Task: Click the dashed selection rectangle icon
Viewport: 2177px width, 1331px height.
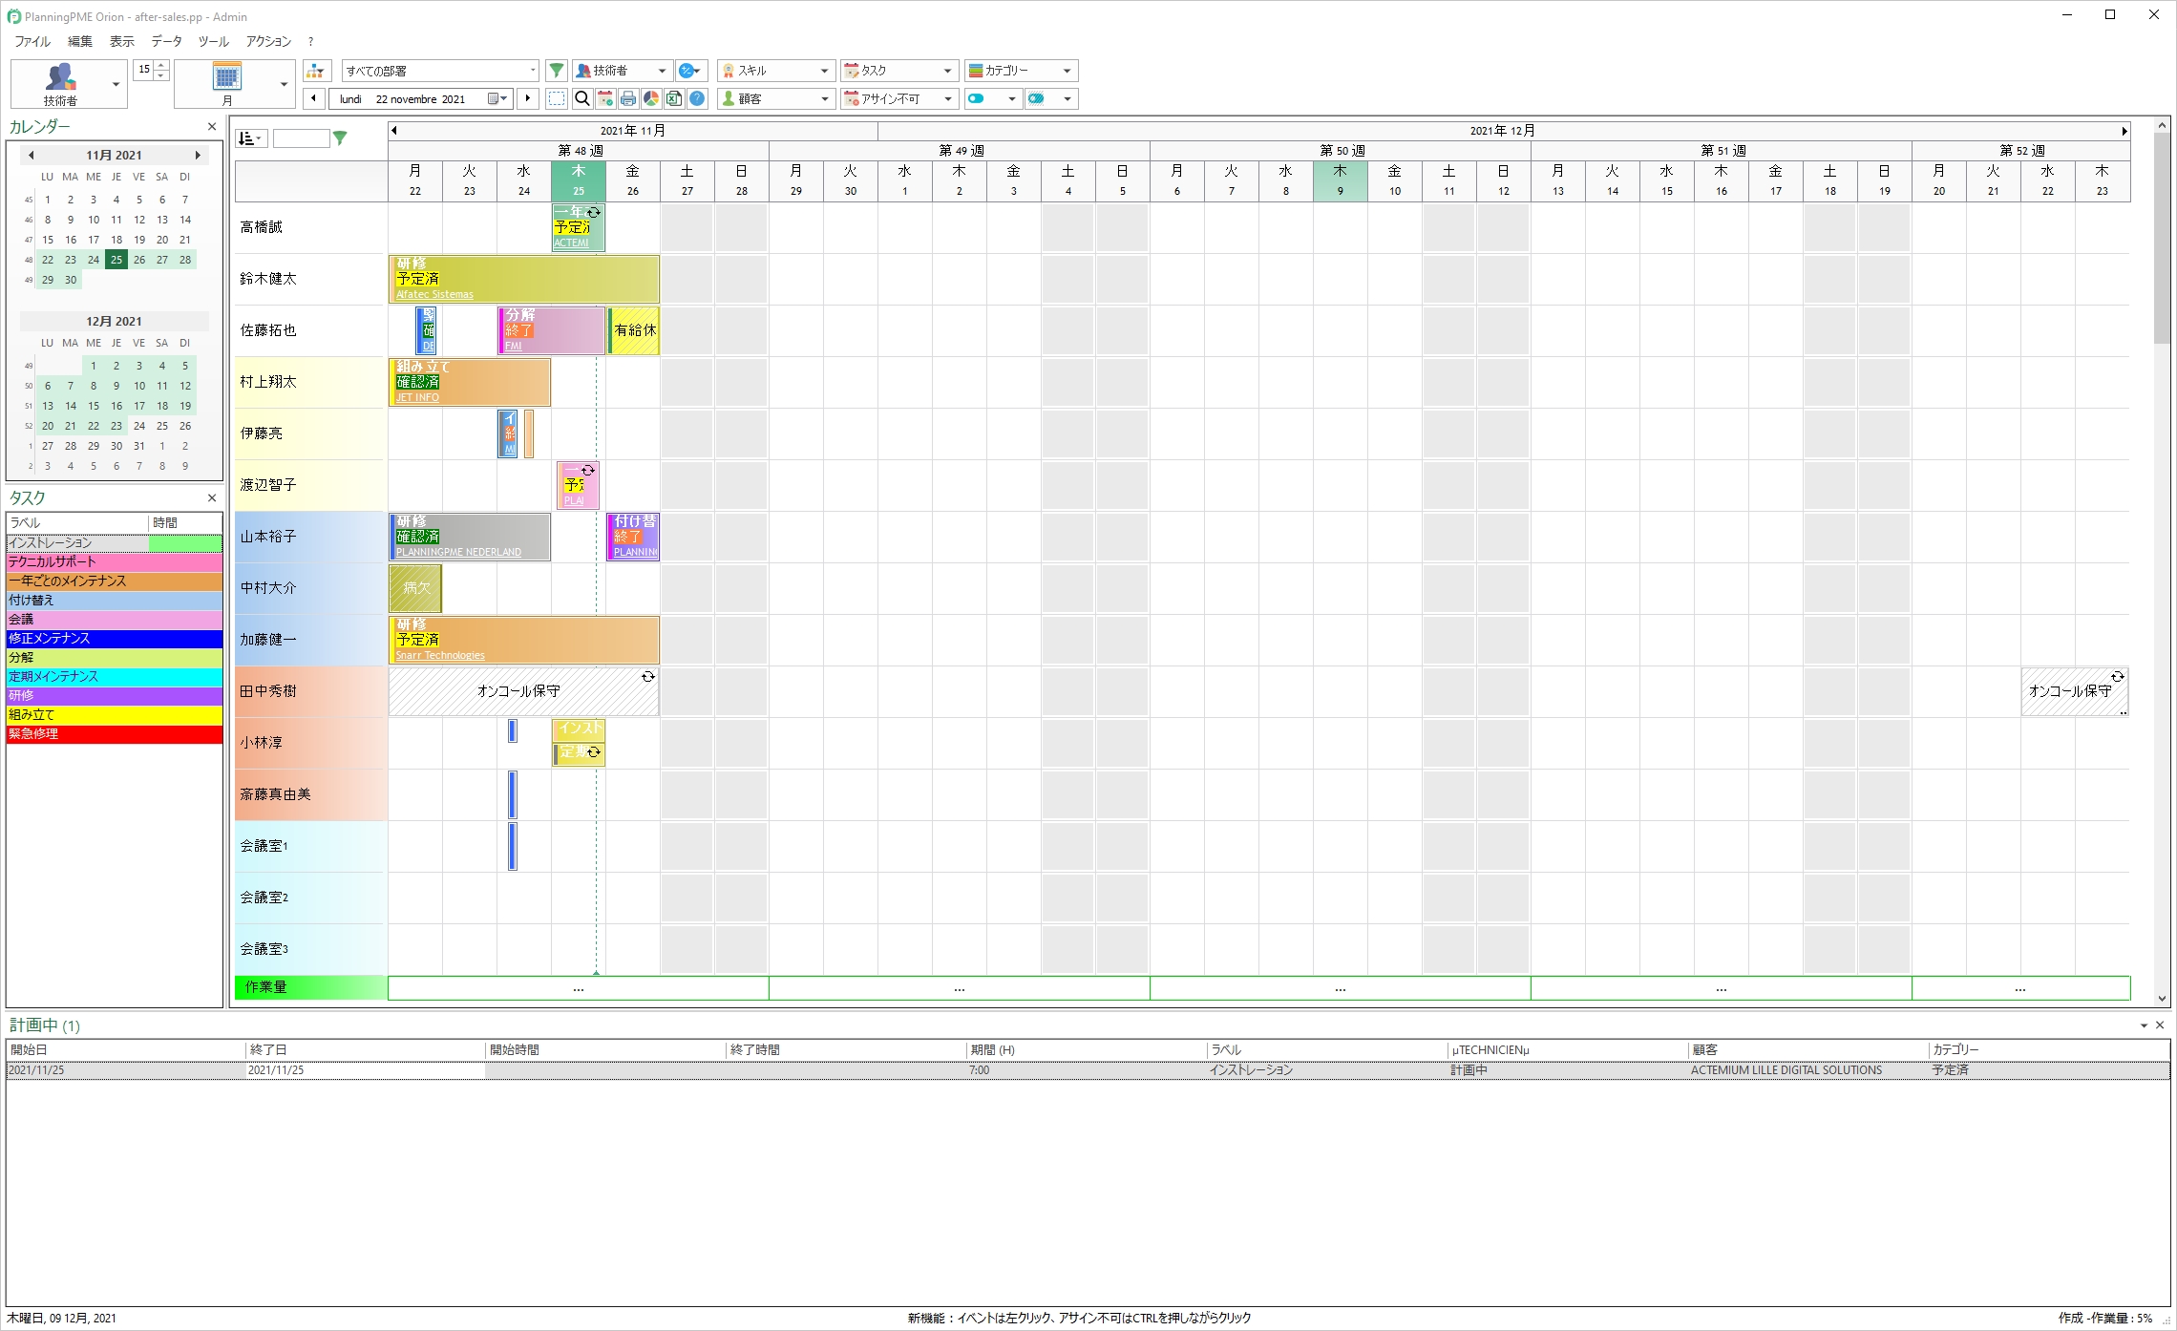Action: 557,98
